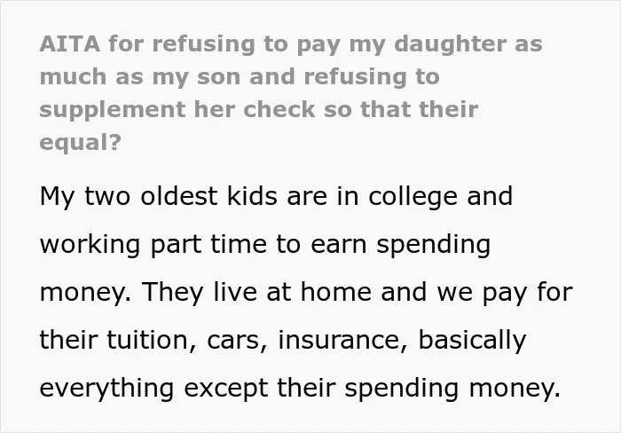Click the word "home" in the paragraph
The width and height of the screenshot is (621, 433).
tap(336, 293)
